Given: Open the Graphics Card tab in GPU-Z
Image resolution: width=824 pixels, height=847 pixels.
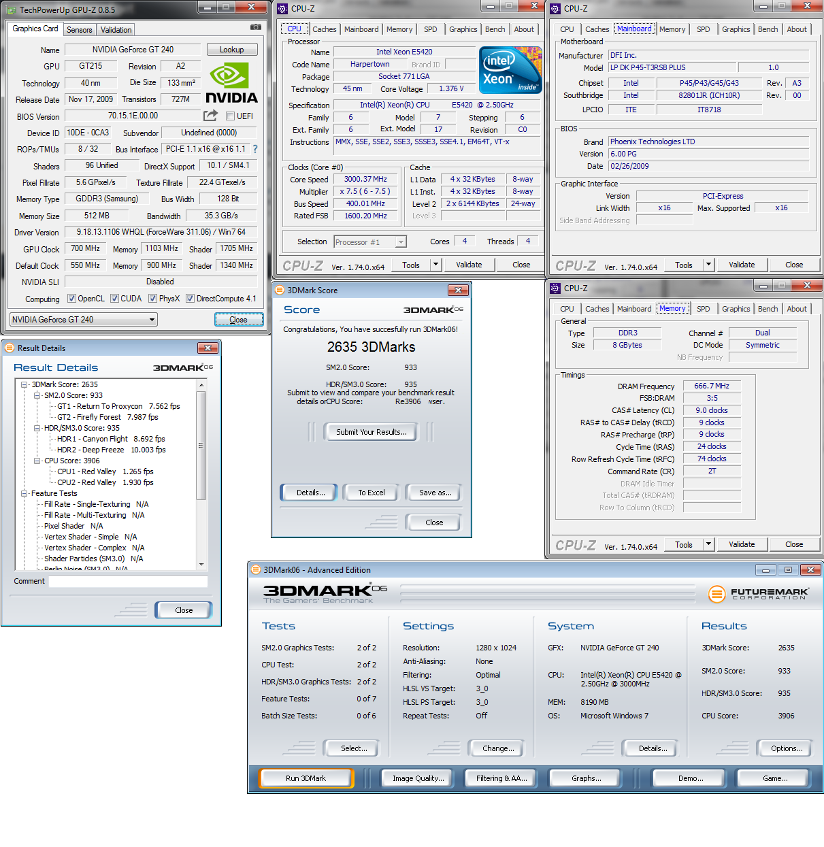Looking at the screenshot, I should 35,29.
